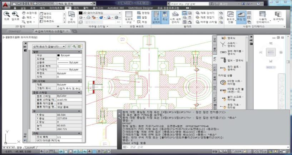The width and height of the screenshot is (292, 155).
Task: Click the 도구막대 toolbar icon
Action: pyautogui.click(x=279, y=16)
